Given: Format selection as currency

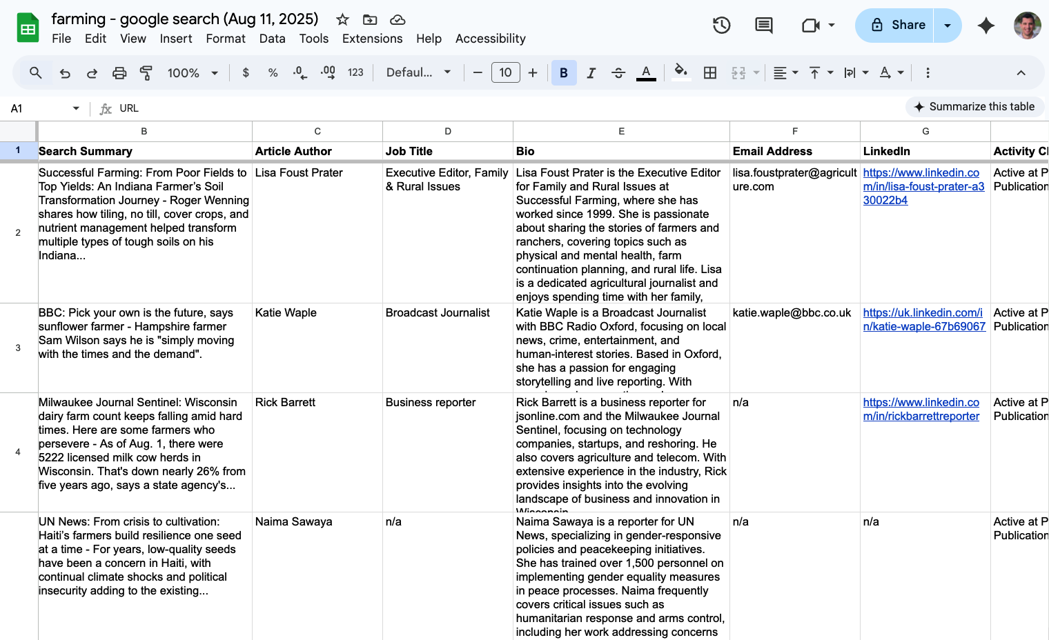Looking at the screenshot, I should coord(246,72).
